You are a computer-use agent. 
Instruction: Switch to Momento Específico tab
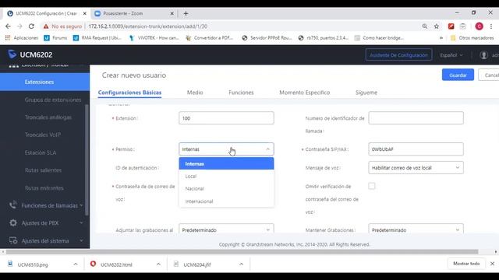[305, 93]
